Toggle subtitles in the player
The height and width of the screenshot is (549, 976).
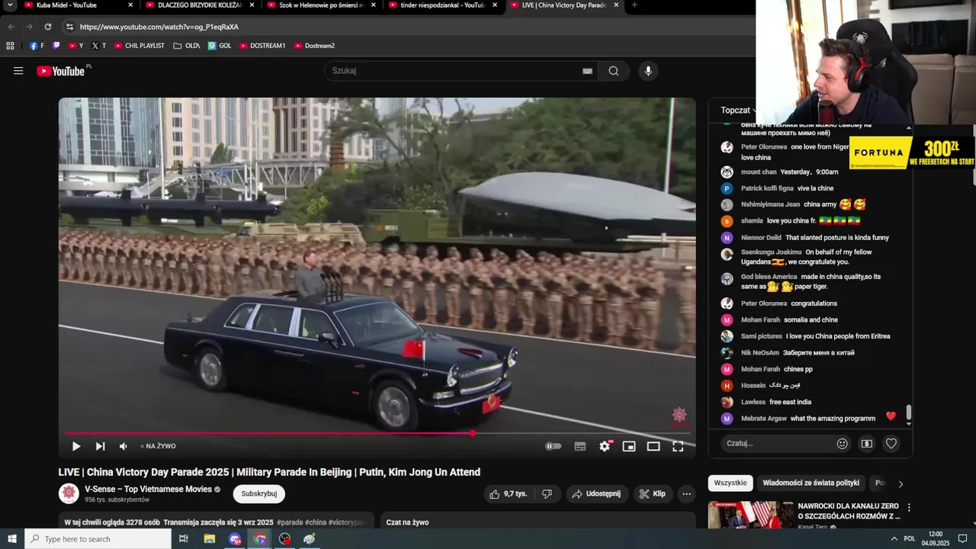tap(580, 446)
